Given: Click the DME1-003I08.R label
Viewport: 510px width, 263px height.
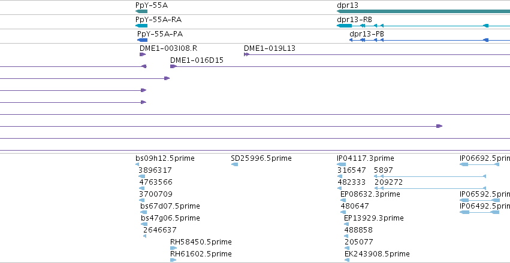Looking at the screenshot, I should click(x=168, y=48).
